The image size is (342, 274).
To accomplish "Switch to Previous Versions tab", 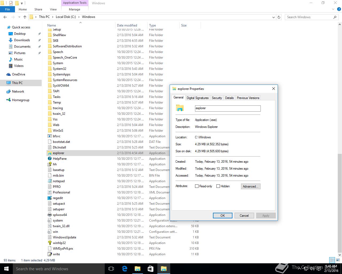I will (x=248, y=98).
